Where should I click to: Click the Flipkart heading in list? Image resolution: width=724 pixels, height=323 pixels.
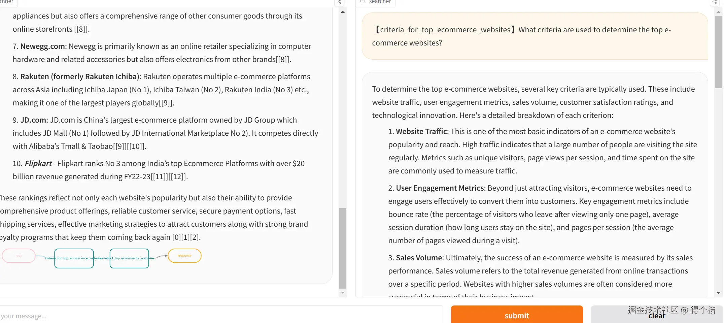pyautogui.click(x=38, y=164)
